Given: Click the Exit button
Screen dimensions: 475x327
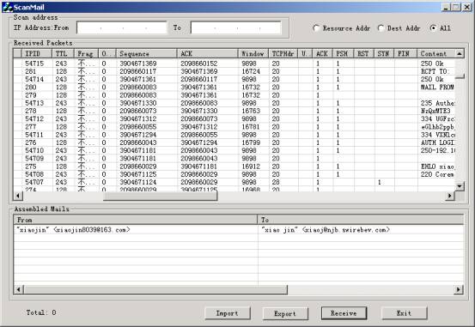Looking at the screenshot, I should 404,313.
